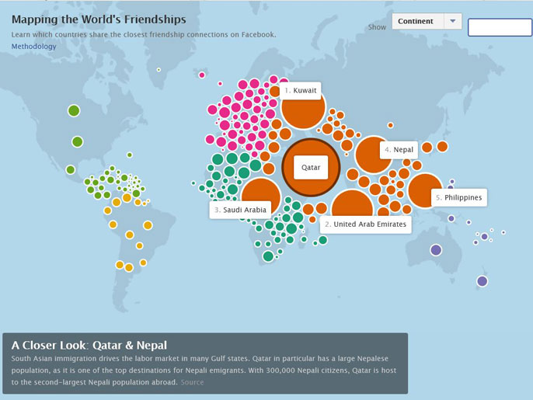This screenshot has width=533, height=400.
Task: Click the A Closer Look panel heading
Action: pyautogui.click(x=89, y=345)
